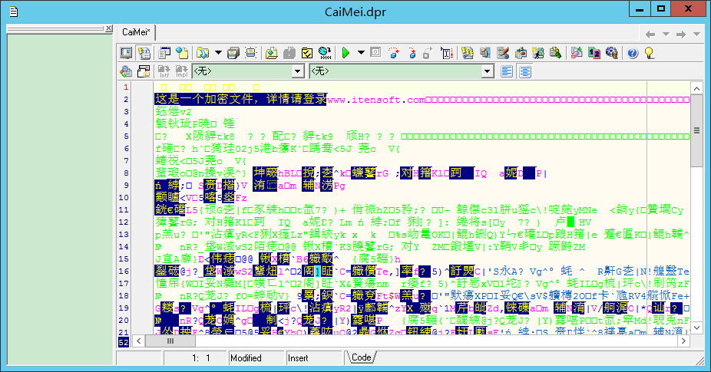Screen dimensions: 711x372
Task: Click the eraser clean-up icon
Action: tap(577, 53)
